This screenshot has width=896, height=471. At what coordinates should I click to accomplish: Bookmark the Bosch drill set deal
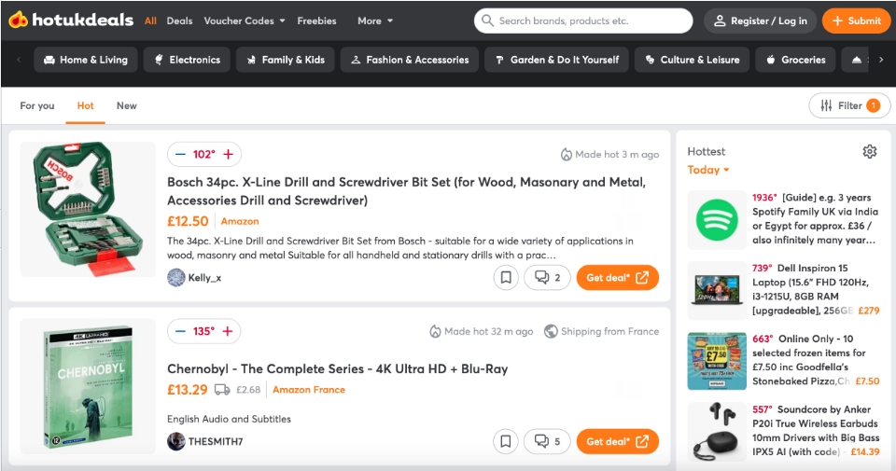point(506,277)
